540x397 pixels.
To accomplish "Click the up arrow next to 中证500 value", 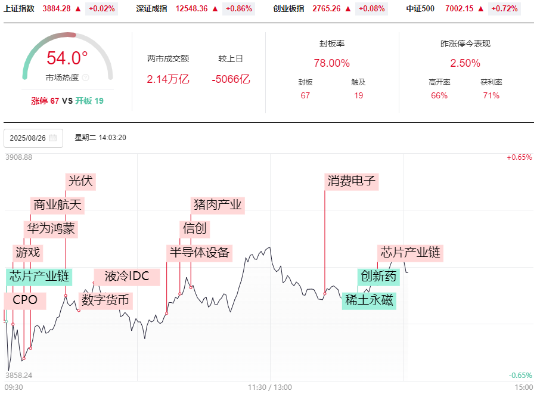I will (480, 9).
